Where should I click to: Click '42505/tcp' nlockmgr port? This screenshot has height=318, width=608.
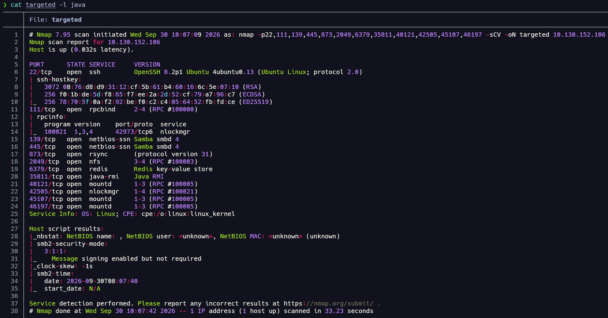click(46, 191)
